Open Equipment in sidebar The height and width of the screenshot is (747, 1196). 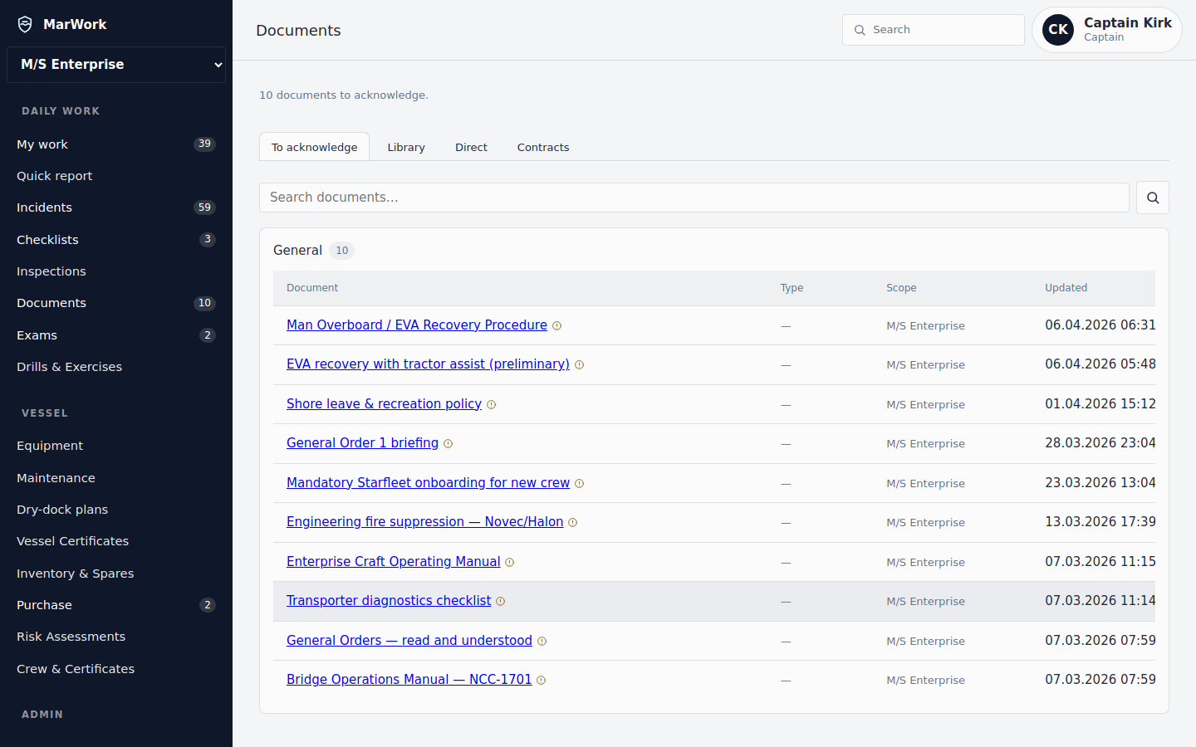[116, 446]
